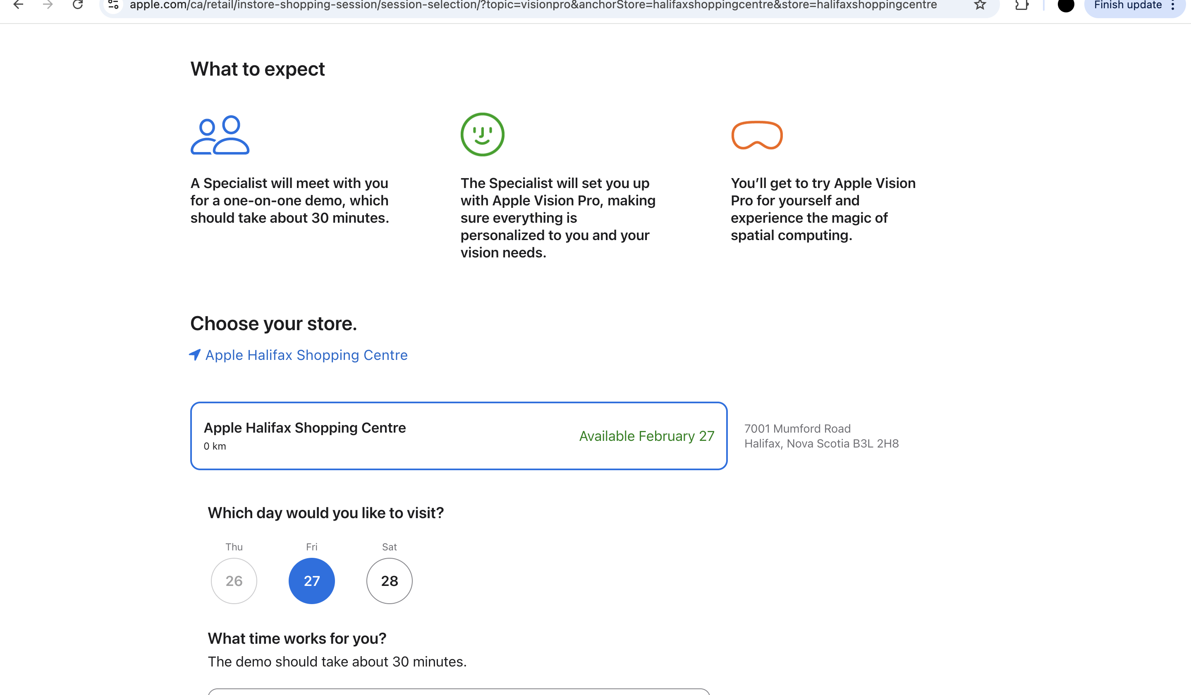1191x695 pixels.
Task: Select Saturday the 28th
Action: [389, 581]
